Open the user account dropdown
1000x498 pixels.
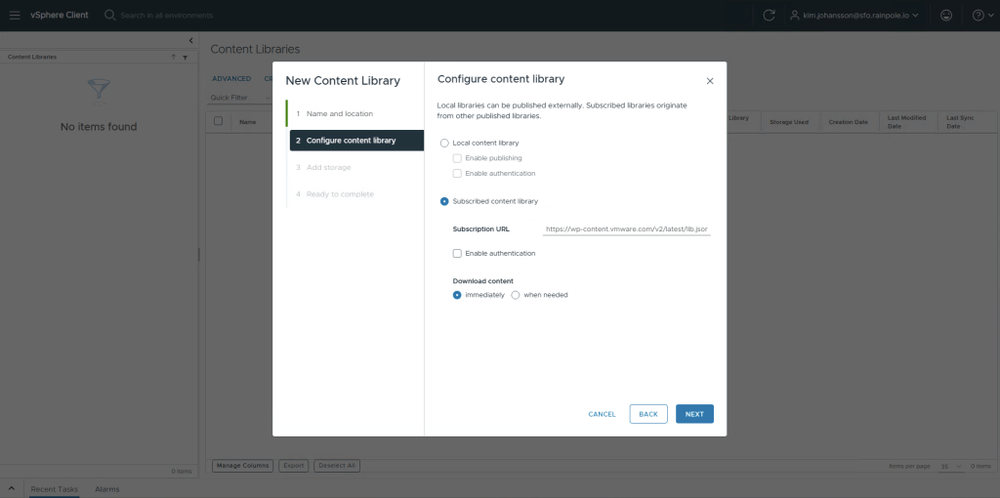click(854, 16)
